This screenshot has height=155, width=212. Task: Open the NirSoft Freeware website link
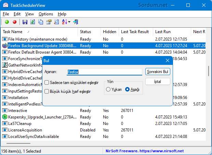click(x=145, y=151)
